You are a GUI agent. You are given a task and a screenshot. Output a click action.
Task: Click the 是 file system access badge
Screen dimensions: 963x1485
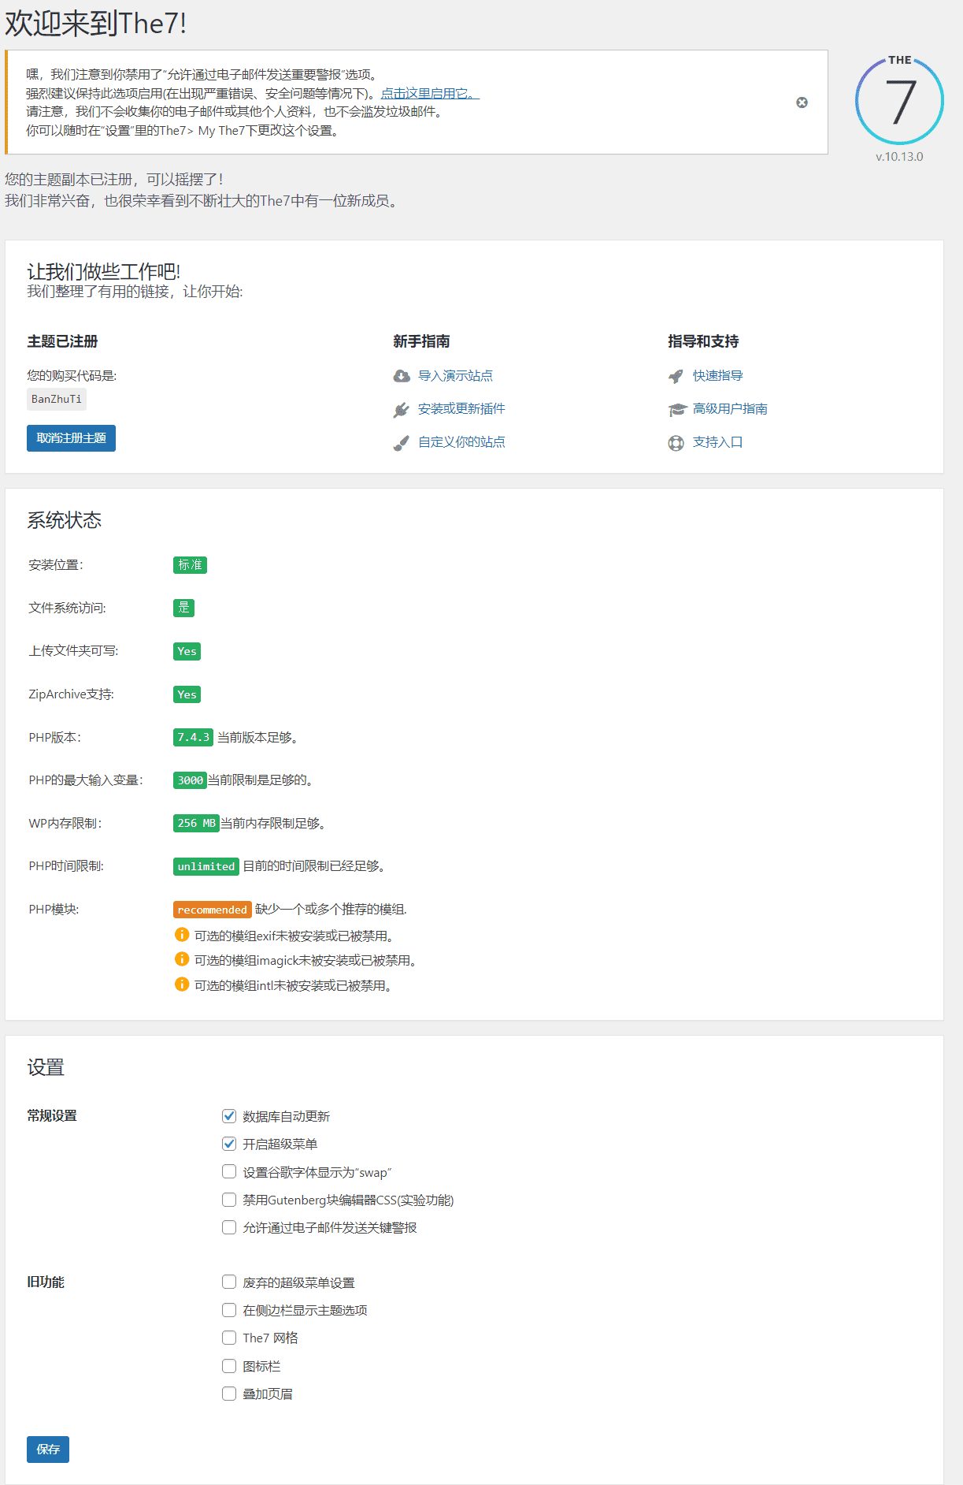click(x=183, y=608)
